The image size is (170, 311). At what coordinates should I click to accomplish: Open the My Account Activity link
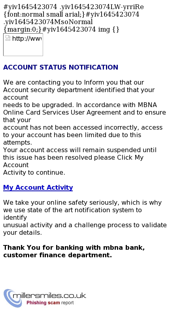(x=38, y=187)
